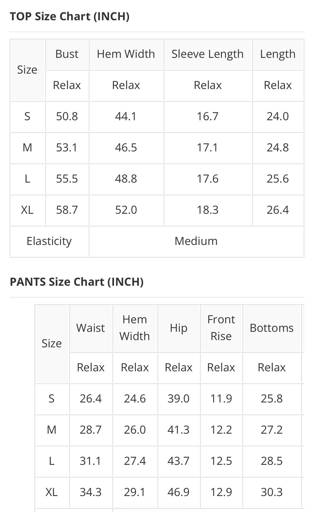Select the Bottoms column header
The height and width of the screenshot is (512, 314).
click(272, 328)
